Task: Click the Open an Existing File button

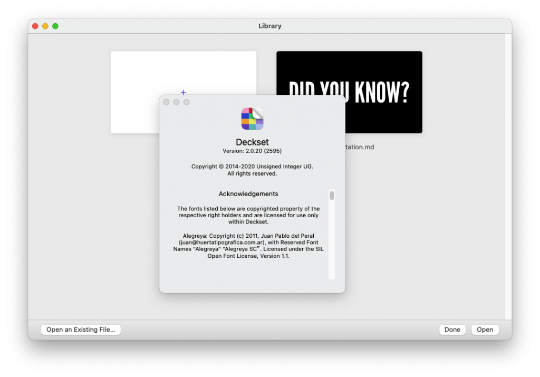Action: pyautogui.click(x=81, y=330)
